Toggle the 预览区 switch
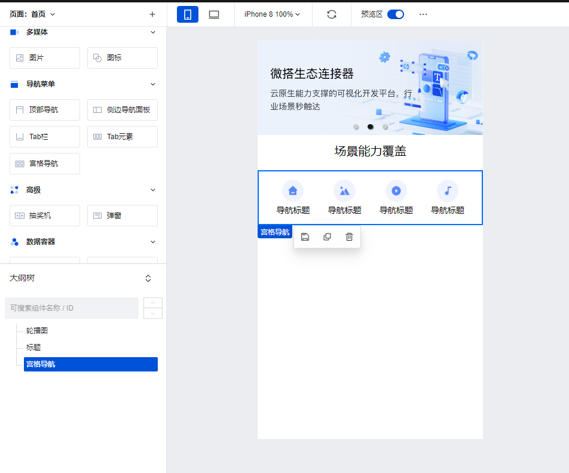The height and width of the screenshot is (473, 569). pyautogui.click(x=396, y=14)
